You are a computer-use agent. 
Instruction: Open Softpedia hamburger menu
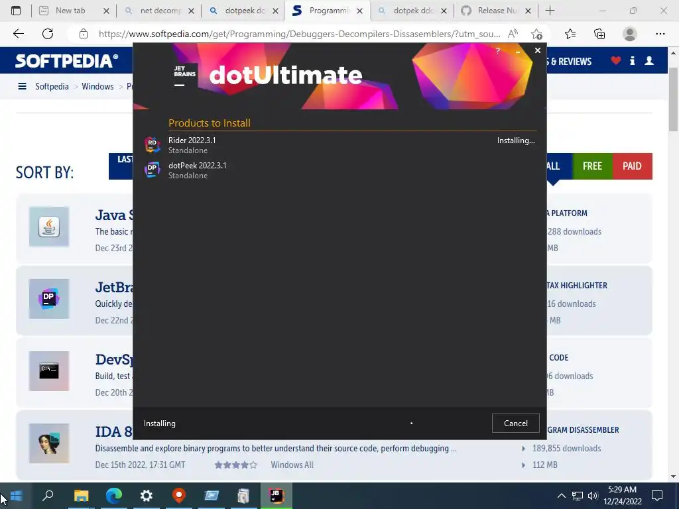[x=22, y=86]
